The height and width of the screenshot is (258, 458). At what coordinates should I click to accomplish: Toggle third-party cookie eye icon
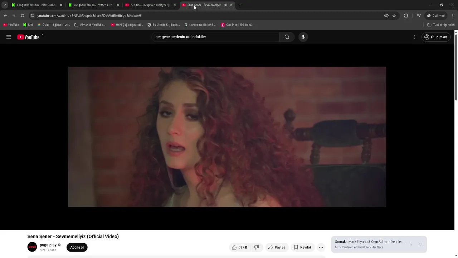[386, 16]
